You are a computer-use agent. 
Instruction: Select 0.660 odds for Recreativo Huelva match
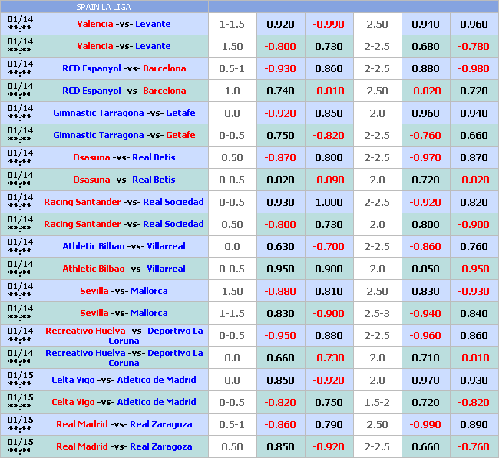pyautogui.click(x=280, y=358)
